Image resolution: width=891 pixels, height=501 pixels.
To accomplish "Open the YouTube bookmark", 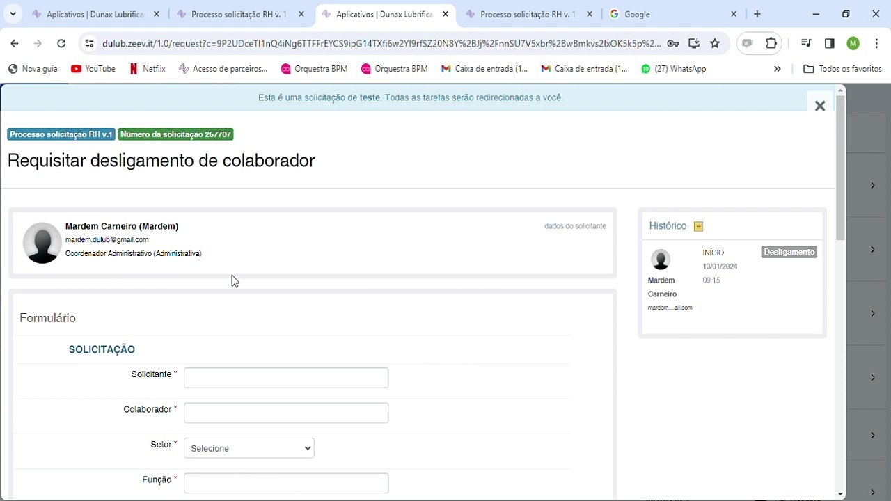I will 93,69.
